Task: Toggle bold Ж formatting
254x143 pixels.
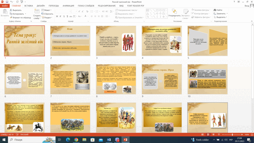Action: pos(57,16)
